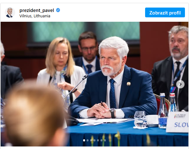Advance carousel with the right arrow
The height and width of the screenshot is (149, 190).
180,84
